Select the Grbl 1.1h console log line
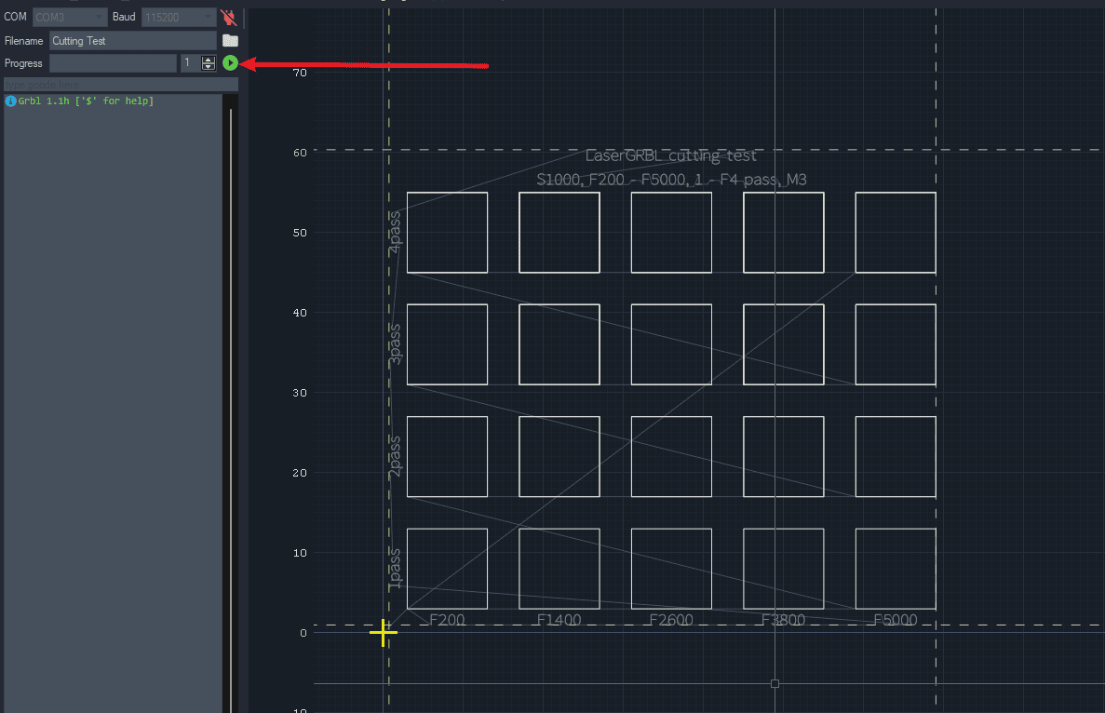This screenshot has height=713, width=1105. (86, 101)
